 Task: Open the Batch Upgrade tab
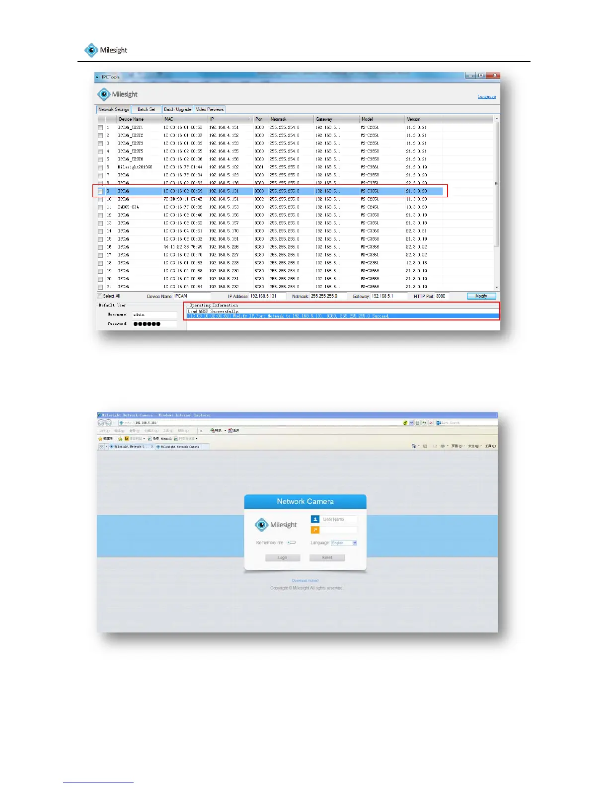click(177, 109)
